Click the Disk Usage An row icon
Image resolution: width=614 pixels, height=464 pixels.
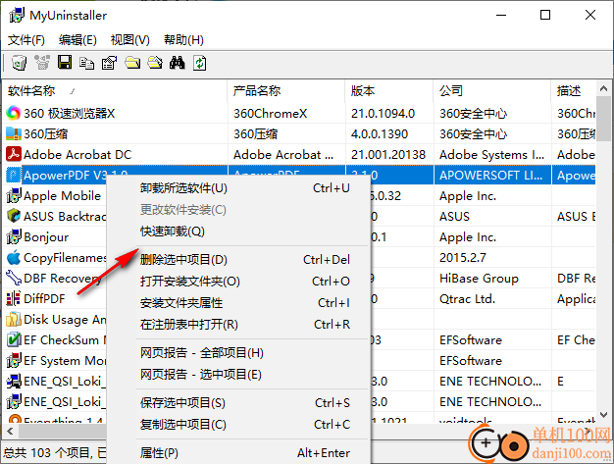point(14,319)
